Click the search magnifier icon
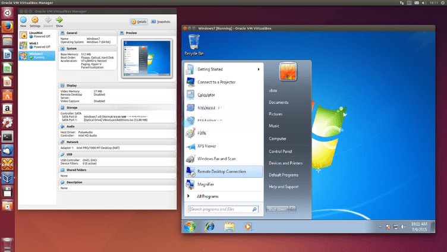 click(x=254, y=209)
